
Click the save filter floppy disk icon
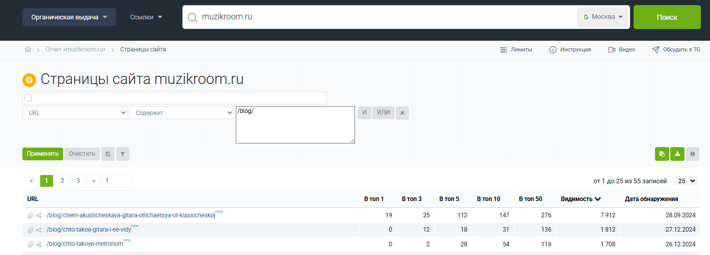(x=107, y=154)
